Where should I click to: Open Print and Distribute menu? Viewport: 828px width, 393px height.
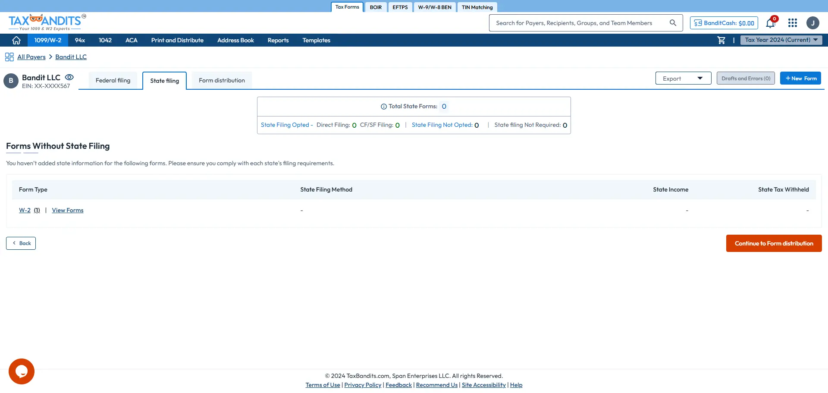tap(177, 40)
